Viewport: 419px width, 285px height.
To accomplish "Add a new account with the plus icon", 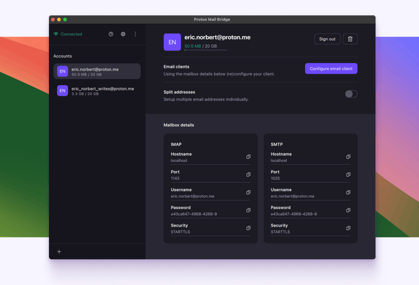I will 59,252.
